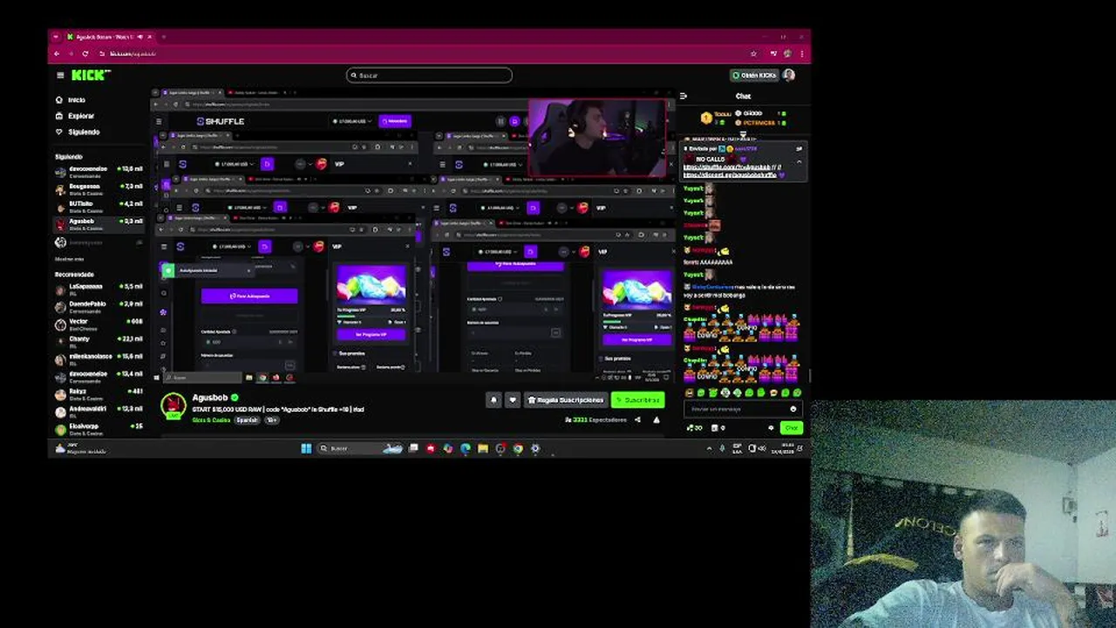The height and width of the screenshot is (628, 1116).
Task: Focus the Buscar search field on Kick
Action: [429, 75]
